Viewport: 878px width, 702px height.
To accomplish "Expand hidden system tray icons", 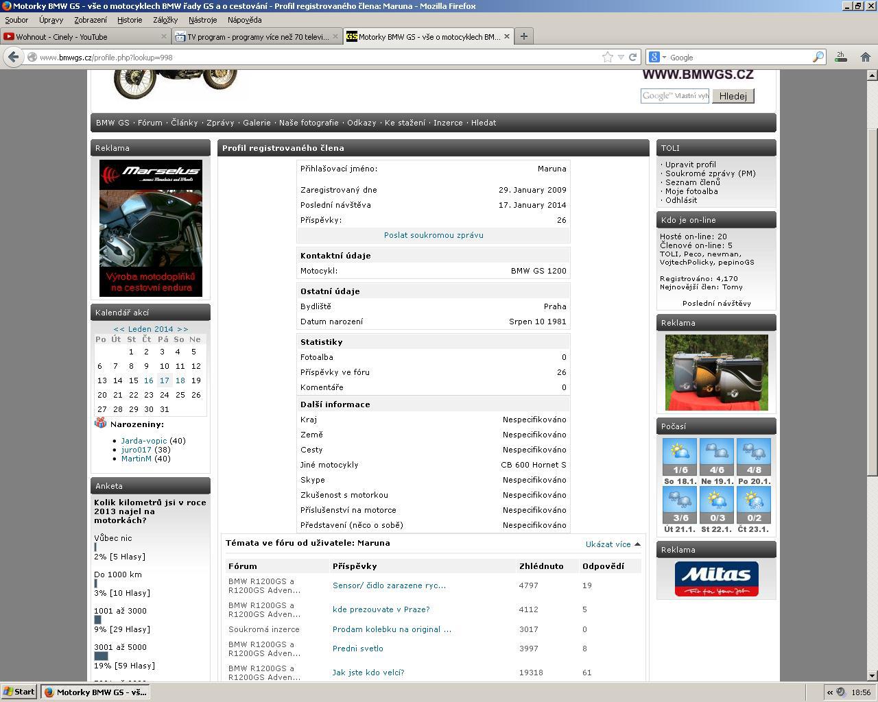I will [829, 692].
